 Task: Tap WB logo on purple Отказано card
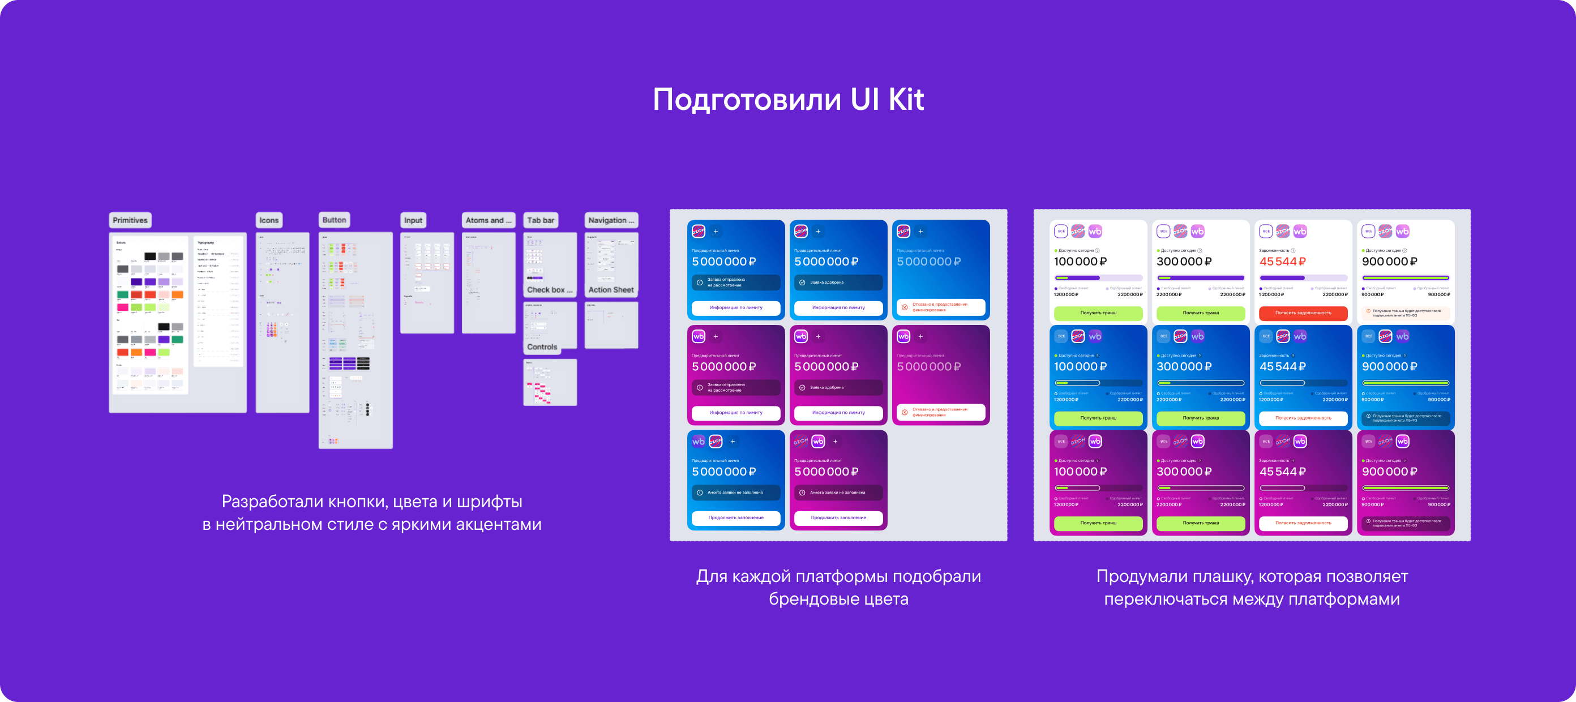click(903, 336)
